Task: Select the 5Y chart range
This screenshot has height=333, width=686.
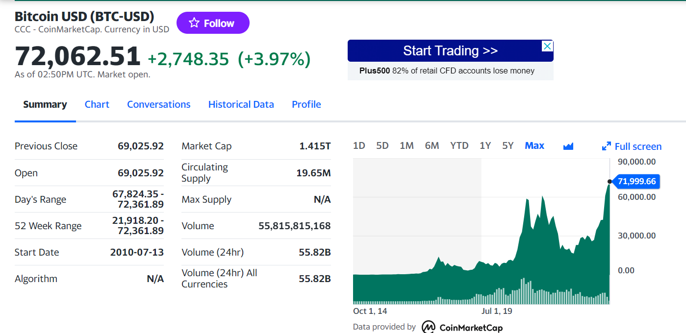Action: [x=508, y=145]
